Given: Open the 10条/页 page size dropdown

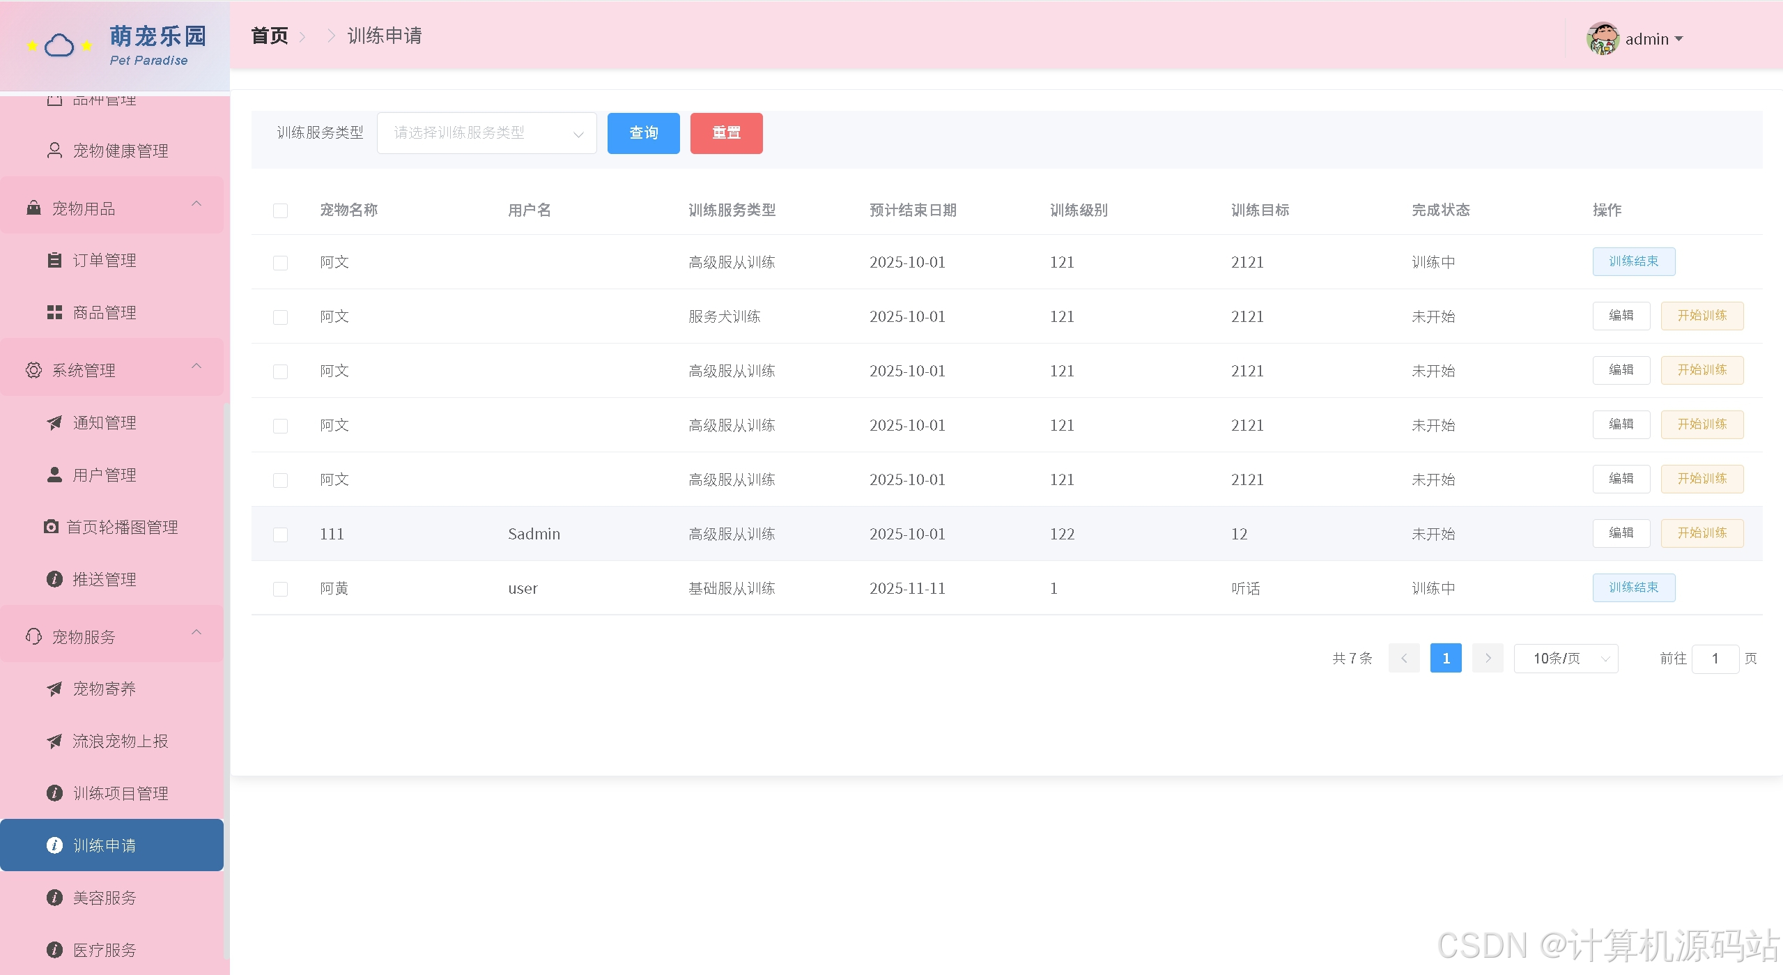Looking at the screenshot, I should 1566,659.
